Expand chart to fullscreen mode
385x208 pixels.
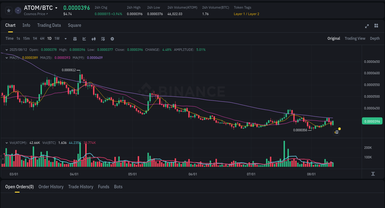point(367,26)
